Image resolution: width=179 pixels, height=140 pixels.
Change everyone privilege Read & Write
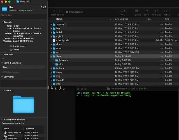pos(31,138)
